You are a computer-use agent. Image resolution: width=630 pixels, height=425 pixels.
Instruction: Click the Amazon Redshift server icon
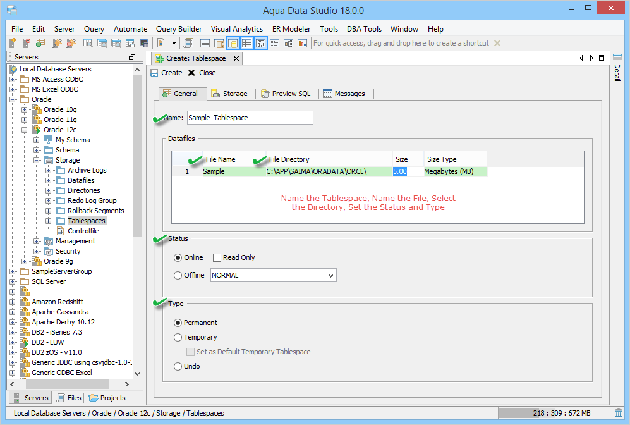pyautogui.click(x=25, y=302)
